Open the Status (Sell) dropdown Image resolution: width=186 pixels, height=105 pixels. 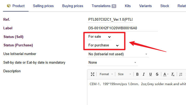[99, 37]
